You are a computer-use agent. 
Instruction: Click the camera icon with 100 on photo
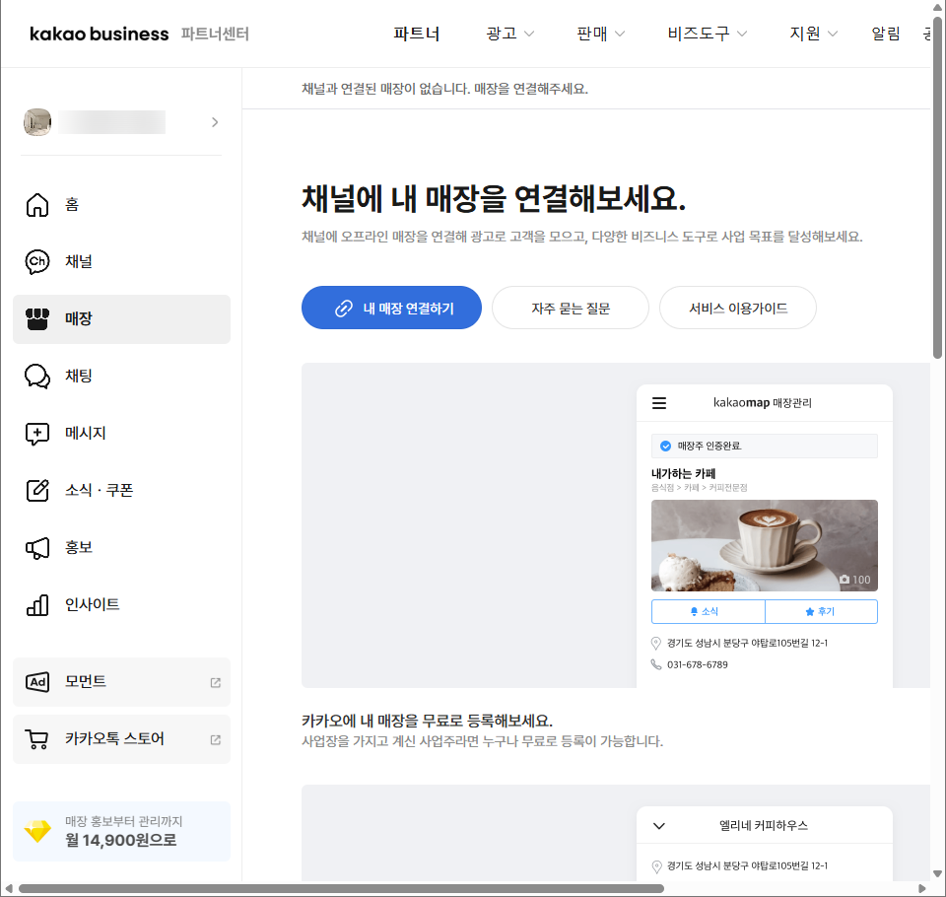click(845, 579)
